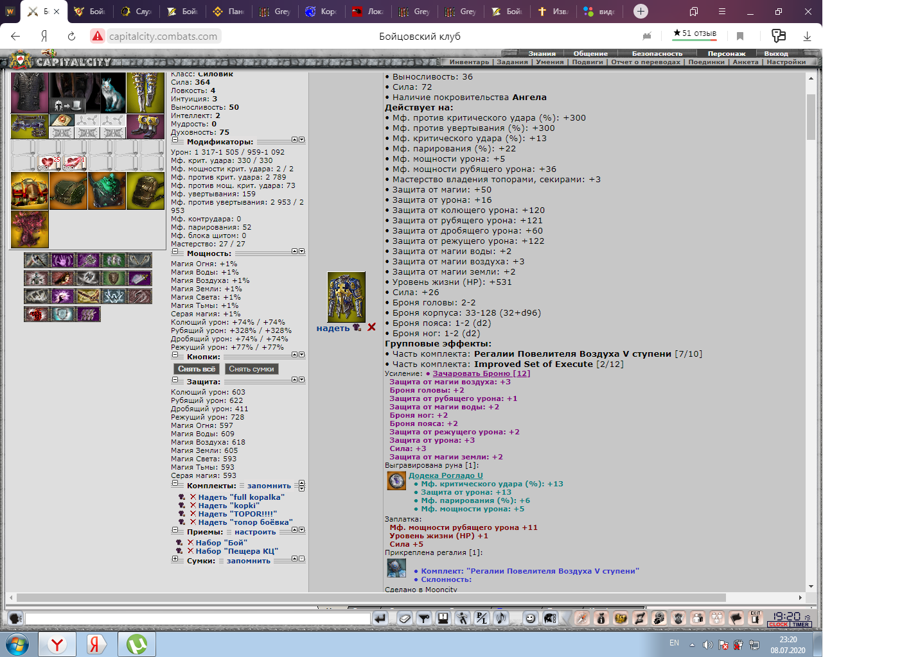Open the Умения submenu tab

550,62
